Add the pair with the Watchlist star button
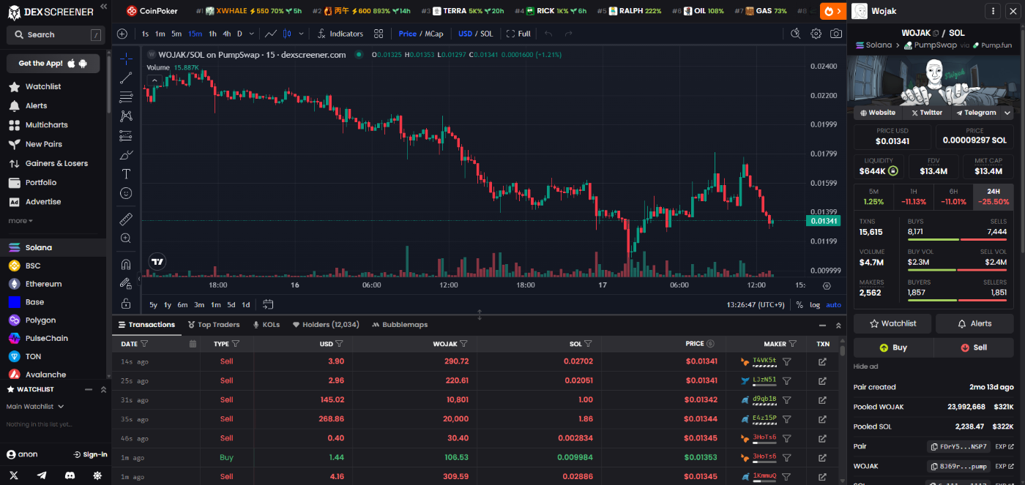The width and height of the screenshot is (1025, 485). (892, 323)
